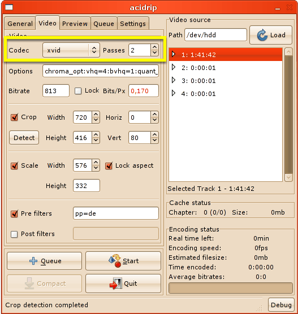This screenshot has height=314, width=298.
Task: Decrease the crop Height value
Action: pos(96,141)
